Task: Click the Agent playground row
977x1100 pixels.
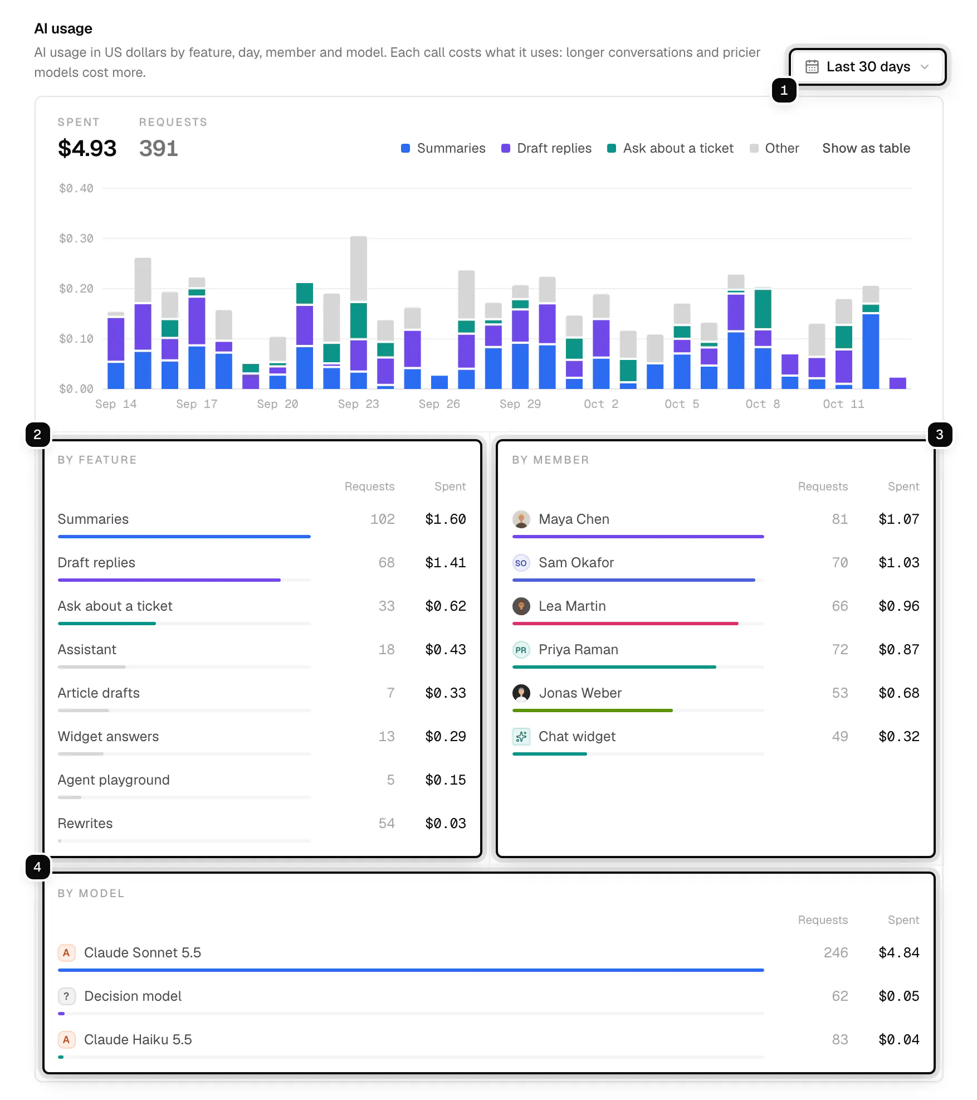Action: (x=262, y=784)
